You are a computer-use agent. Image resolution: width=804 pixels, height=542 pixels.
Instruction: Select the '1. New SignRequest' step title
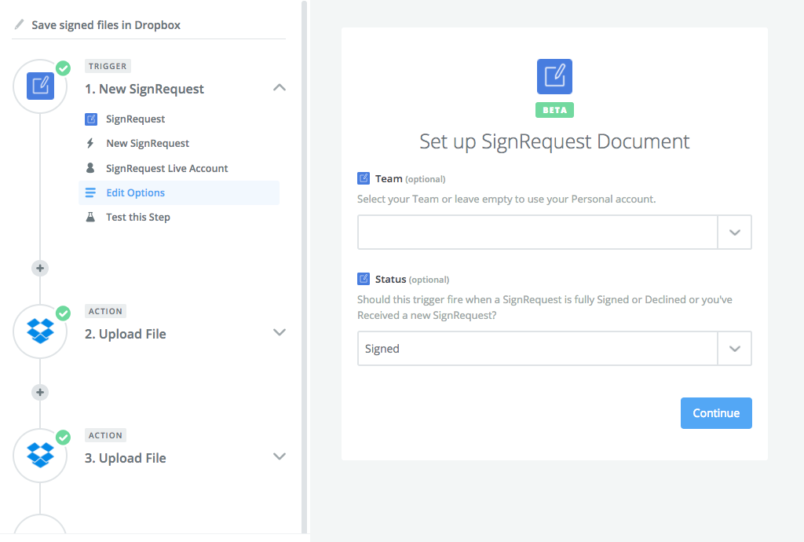click(144, 89)
